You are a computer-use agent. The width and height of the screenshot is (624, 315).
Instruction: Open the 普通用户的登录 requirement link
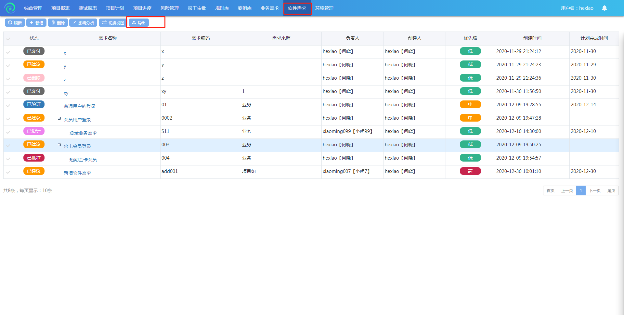click(80, 106)
